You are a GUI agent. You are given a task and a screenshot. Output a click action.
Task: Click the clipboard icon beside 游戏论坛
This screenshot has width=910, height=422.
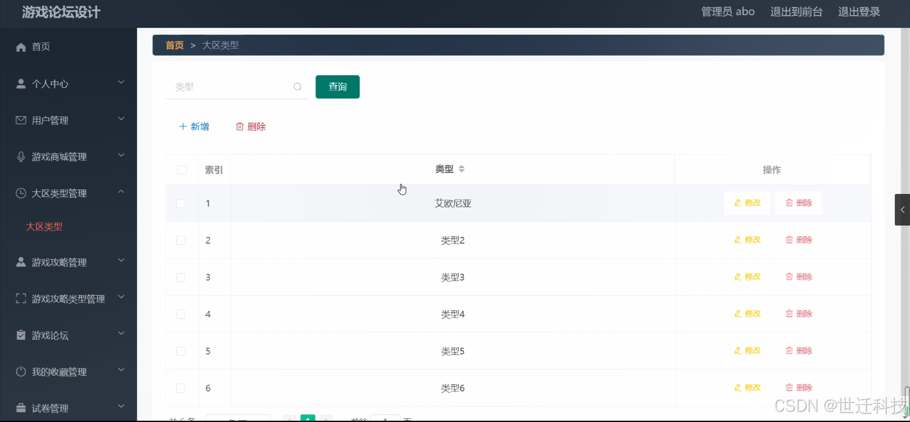pos(21,335)
